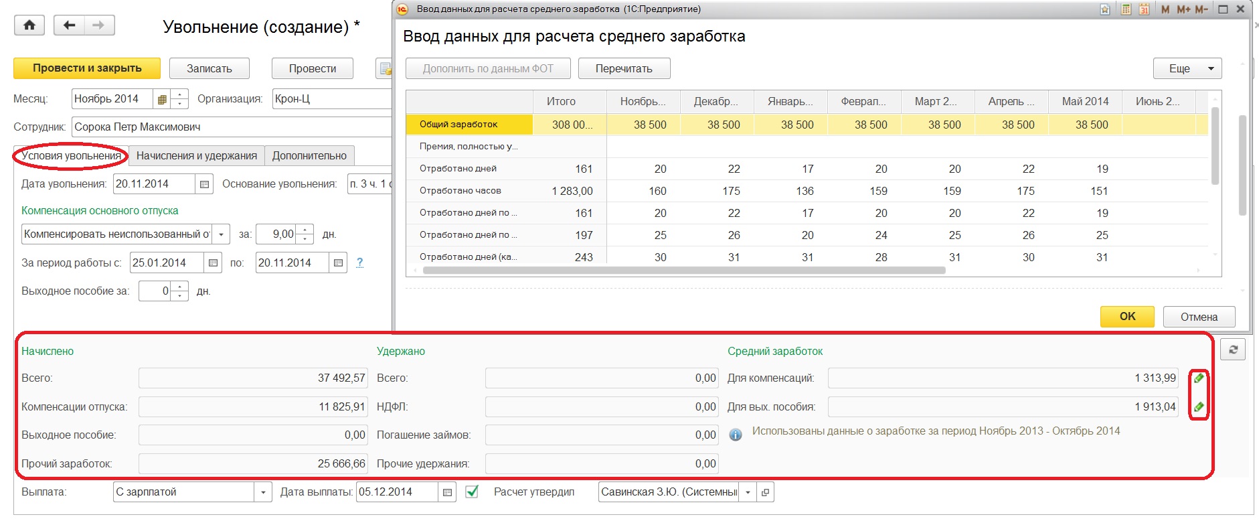Viewport: 1259px width, 523px height.
Task: Click the Провести и закрыть button
Action: (x=87, y=68)
